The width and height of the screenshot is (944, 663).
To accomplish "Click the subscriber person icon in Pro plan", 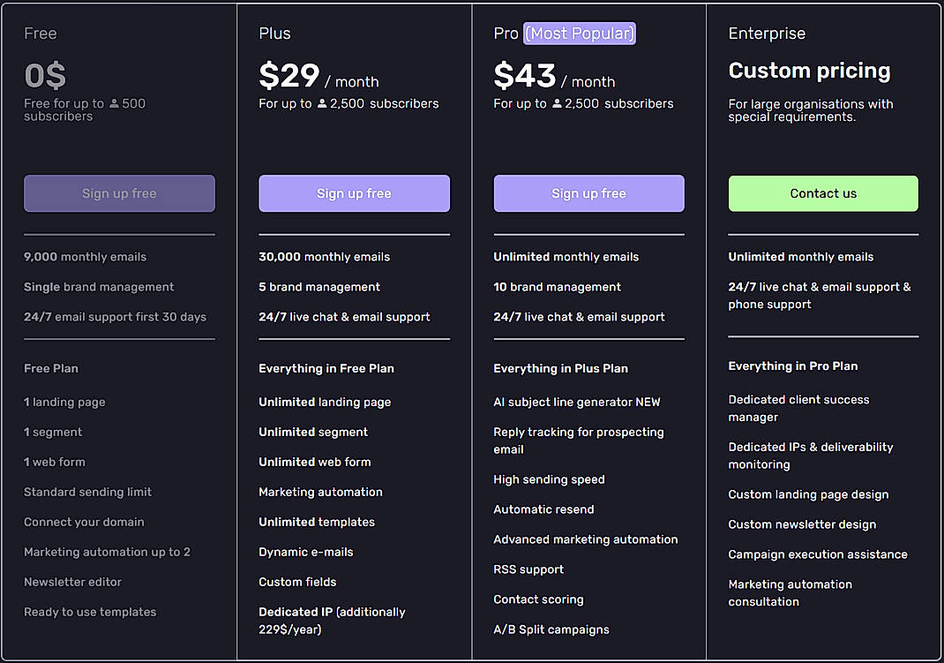I will (x=557, y=103).
